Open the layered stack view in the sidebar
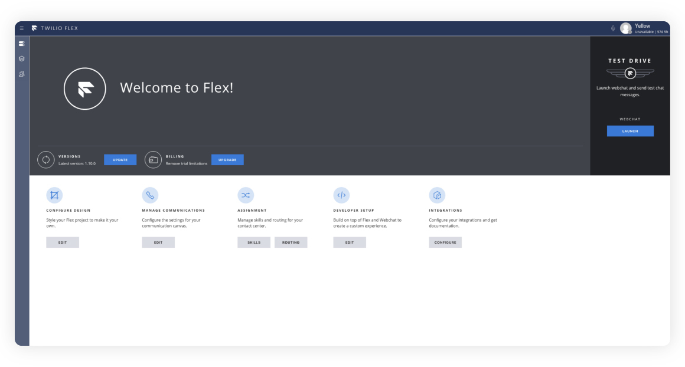The width and height of the screenshot is (685, 367). coord(21,58)
